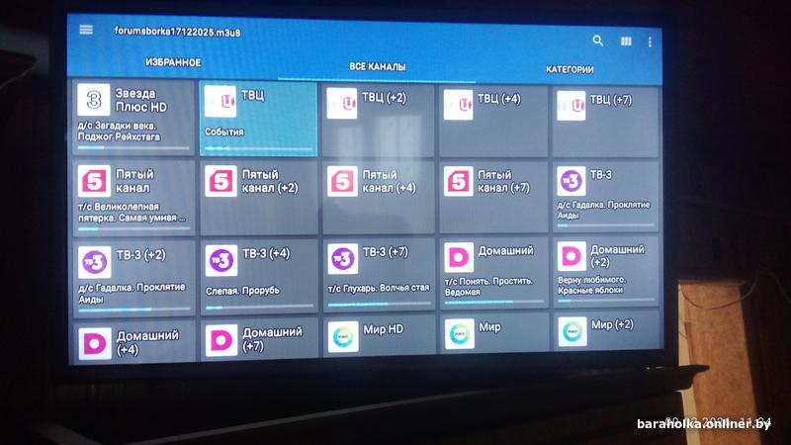Click channel name ТВЦ (+4)
The height and width of the screenshot is (445, 791).
click(x=499, y=99)
